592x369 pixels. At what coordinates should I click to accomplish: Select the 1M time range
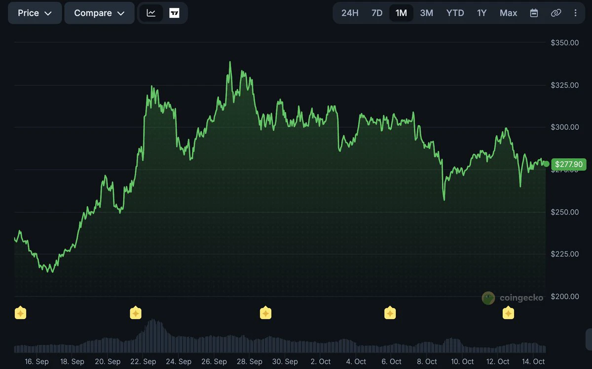[401, 13]
